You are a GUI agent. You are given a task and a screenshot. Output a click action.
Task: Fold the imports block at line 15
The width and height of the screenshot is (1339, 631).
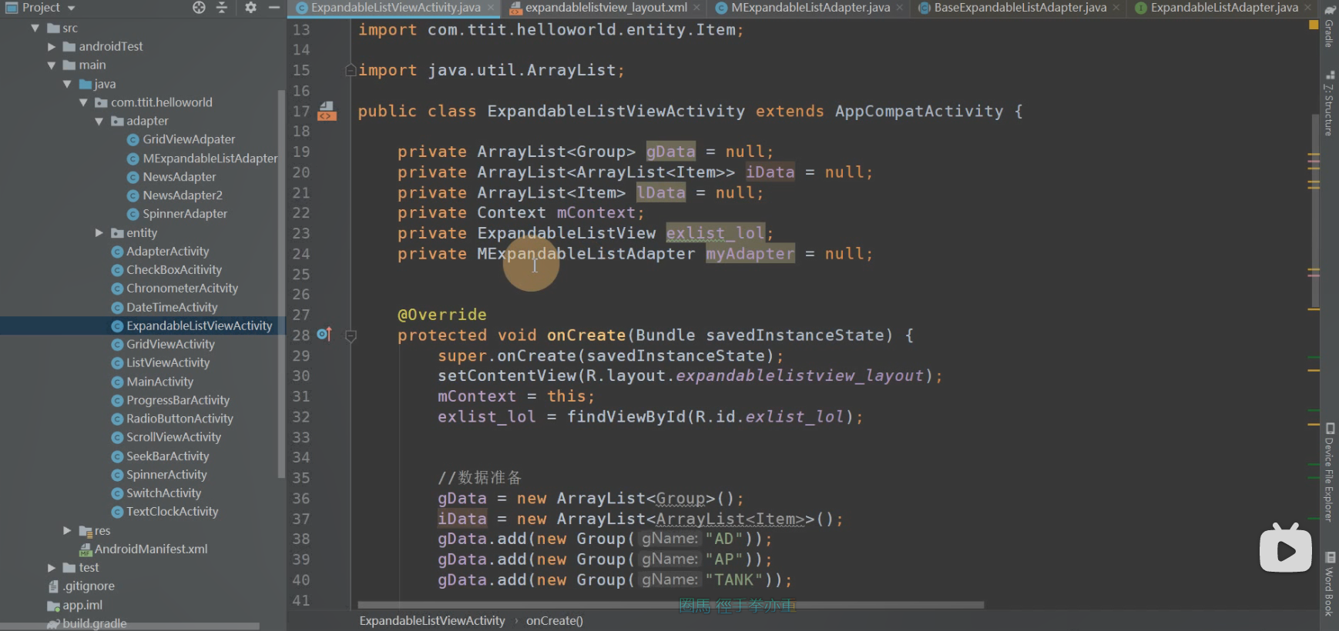(351, 70)
